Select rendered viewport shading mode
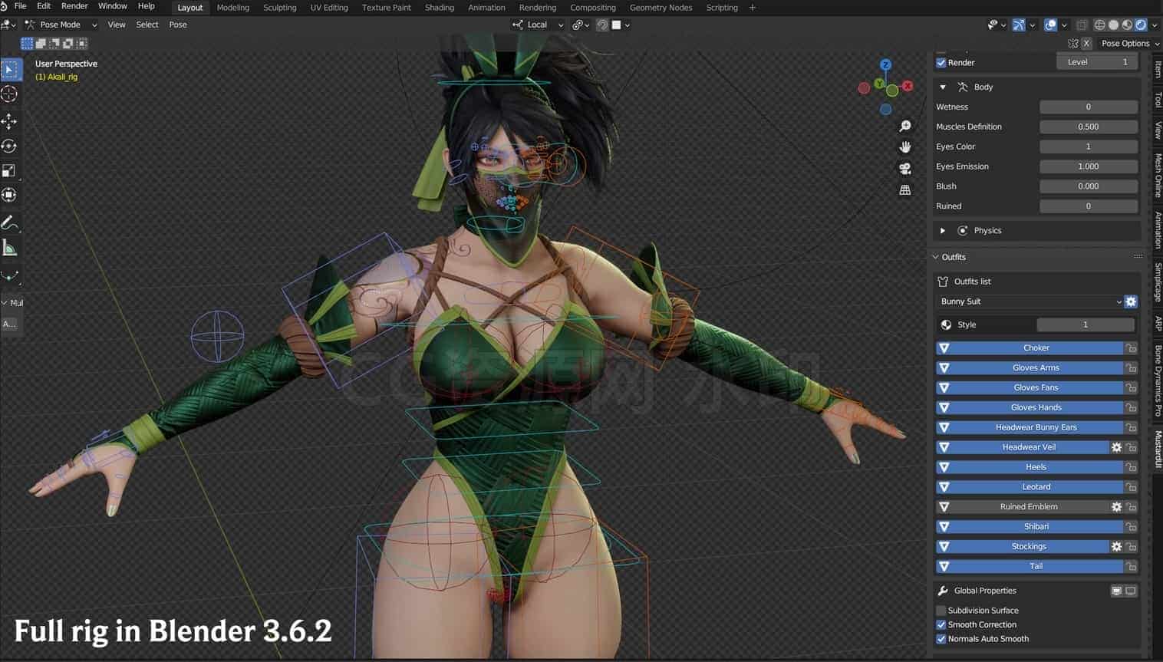This screenshot has height=662, width=1163. 1141,25
